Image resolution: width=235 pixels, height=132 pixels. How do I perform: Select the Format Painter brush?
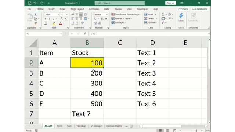click(36, 23)
